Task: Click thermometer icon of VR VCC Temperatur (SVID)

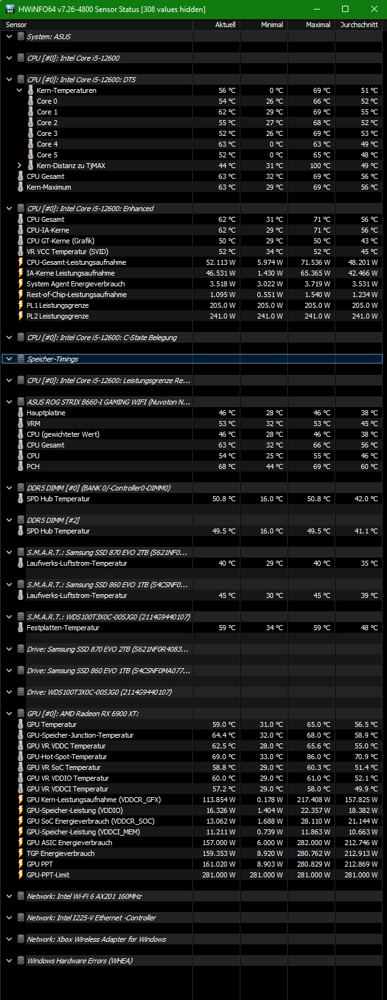Action: point(21,252)
